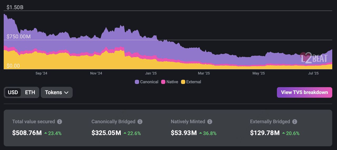Click Jan '25 label on chart timeline
The width and height of the screenshot is (337, 150).
click(151, 73)
